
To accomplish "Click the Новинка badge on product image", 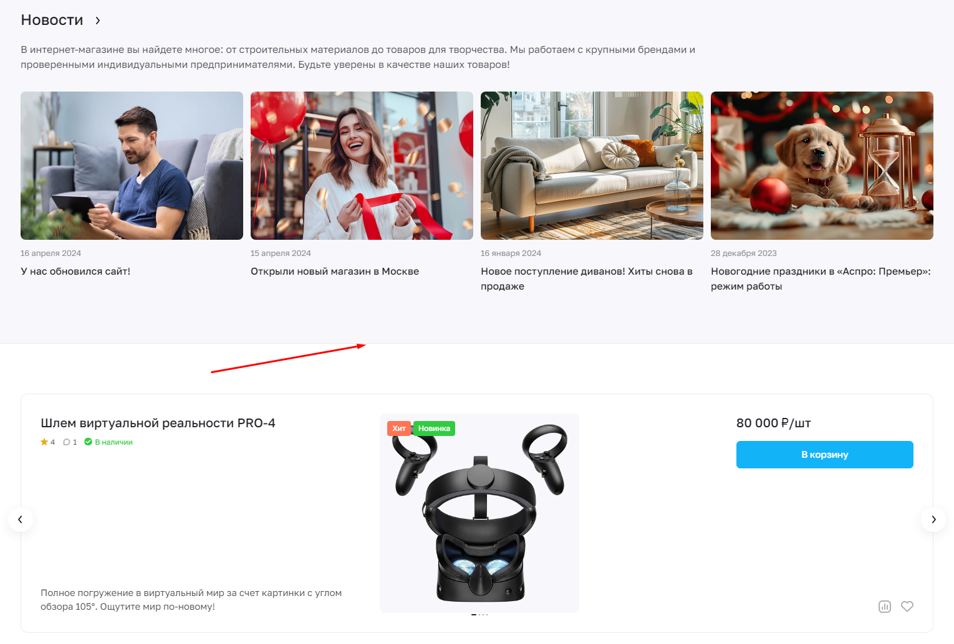I will (434, 429).
